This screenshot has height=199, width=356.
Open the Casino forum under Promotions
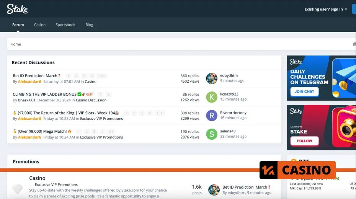[37, 178]
